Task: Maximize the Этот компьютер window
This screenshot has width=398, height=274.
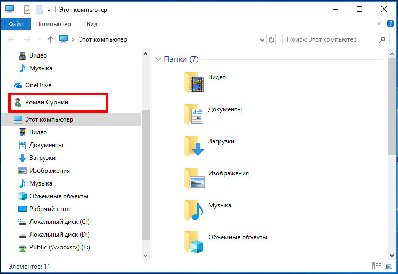Action: 360,10
